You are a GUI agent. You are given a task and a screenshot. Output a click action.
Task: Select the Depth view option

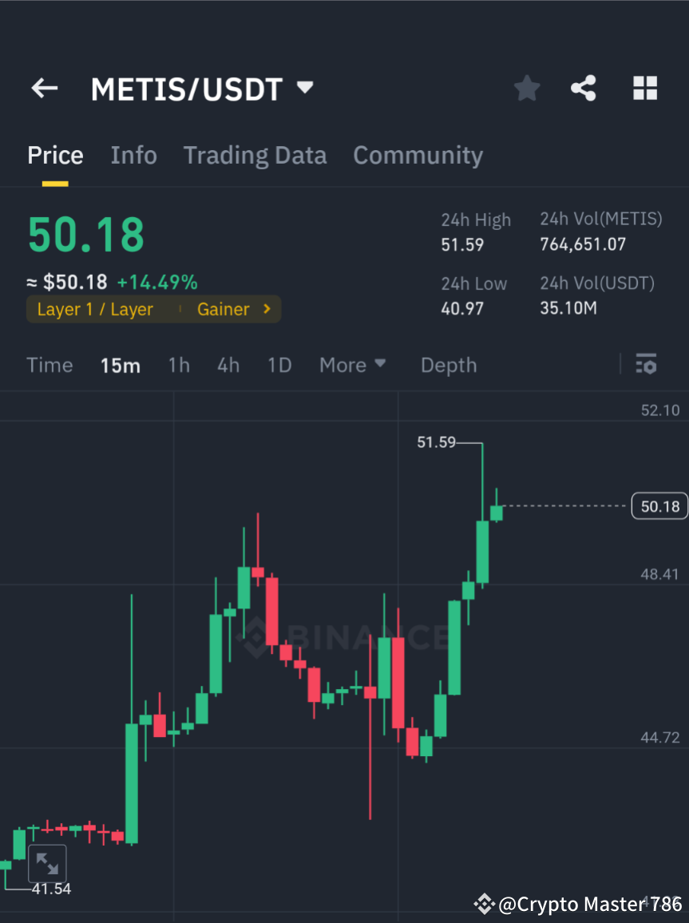[x=448, y=365]
